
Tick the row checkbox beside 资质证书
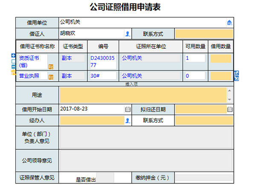pos(13,61)
